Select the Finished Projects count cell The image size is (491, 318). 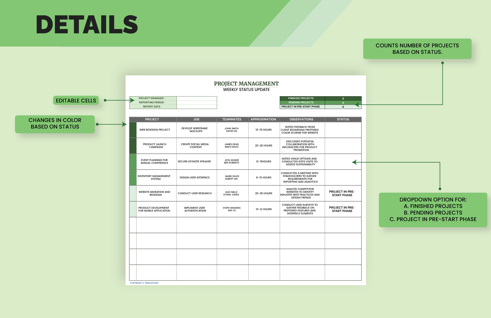[x=343, y=98]
